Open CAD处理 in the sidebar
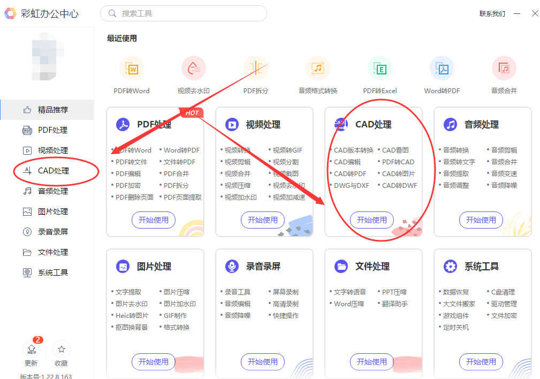 (x=47, y=171)
